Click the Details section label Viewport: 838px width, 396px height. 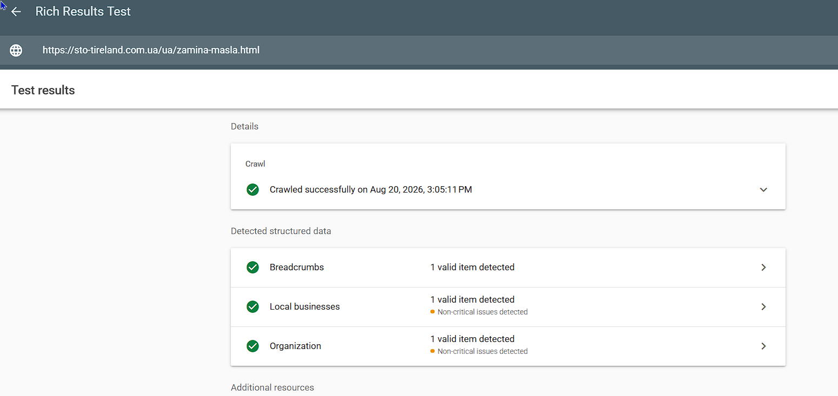coord(244,127)
